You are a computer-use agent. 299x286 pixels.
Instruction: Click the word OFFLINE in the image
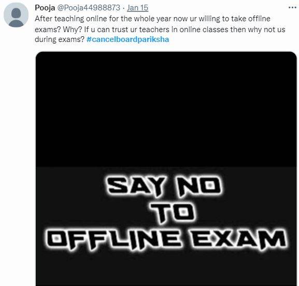pos(114,239)
